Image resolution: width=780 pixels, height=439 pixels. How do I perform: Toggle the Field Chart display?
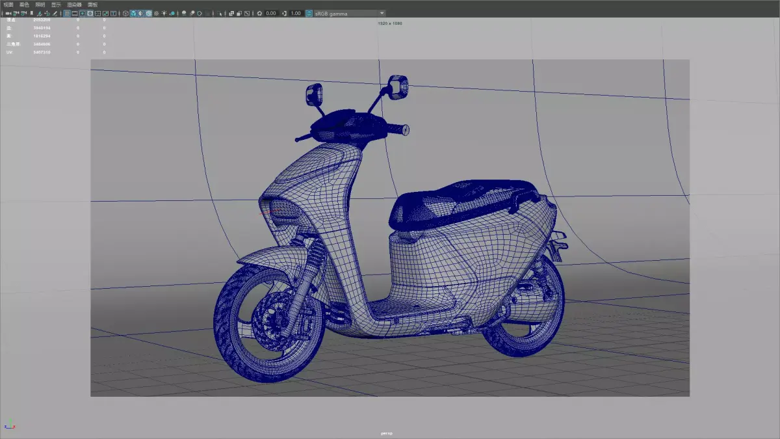coord(97,13)
